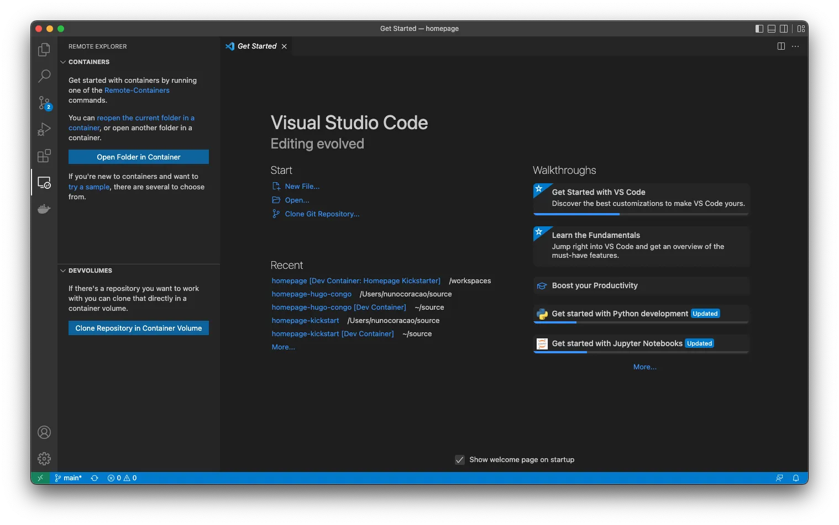Synchronize changes via status bar sync icon
839x525 pixels.
click(x=95, y=478)
